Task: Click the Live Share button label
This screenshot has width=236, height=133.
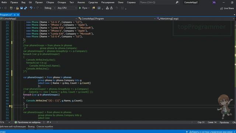Action: (x=229, y=8)
